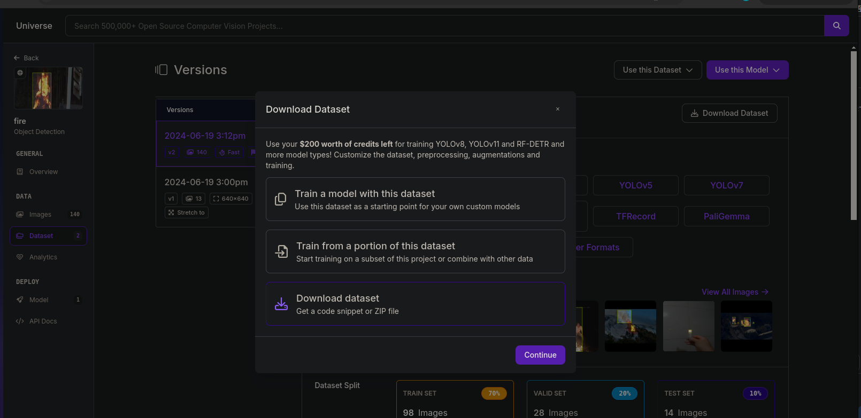Click the Continue button
861x418 pixels.
540,355
